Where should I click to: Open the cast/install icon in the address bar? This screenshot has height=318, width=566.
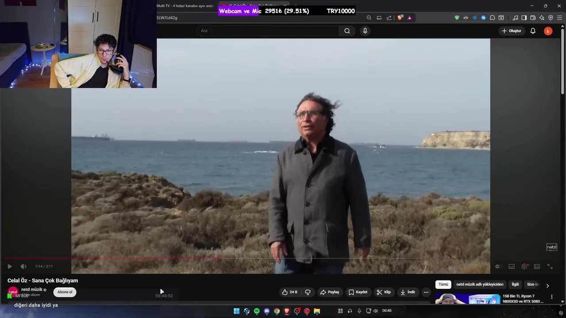tap(379, 18)
